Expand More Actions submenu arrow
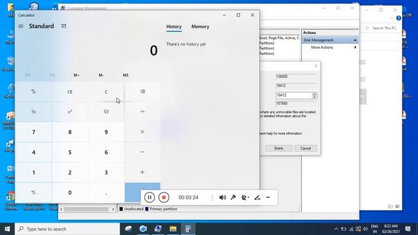418x235 pixels. [x=355, y=48]
